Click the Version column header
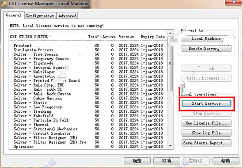This screenshot has width=243, height=168. coord(127,37)
